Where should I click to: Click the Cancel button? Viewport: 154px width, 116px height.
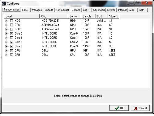(x=140, y=108)
